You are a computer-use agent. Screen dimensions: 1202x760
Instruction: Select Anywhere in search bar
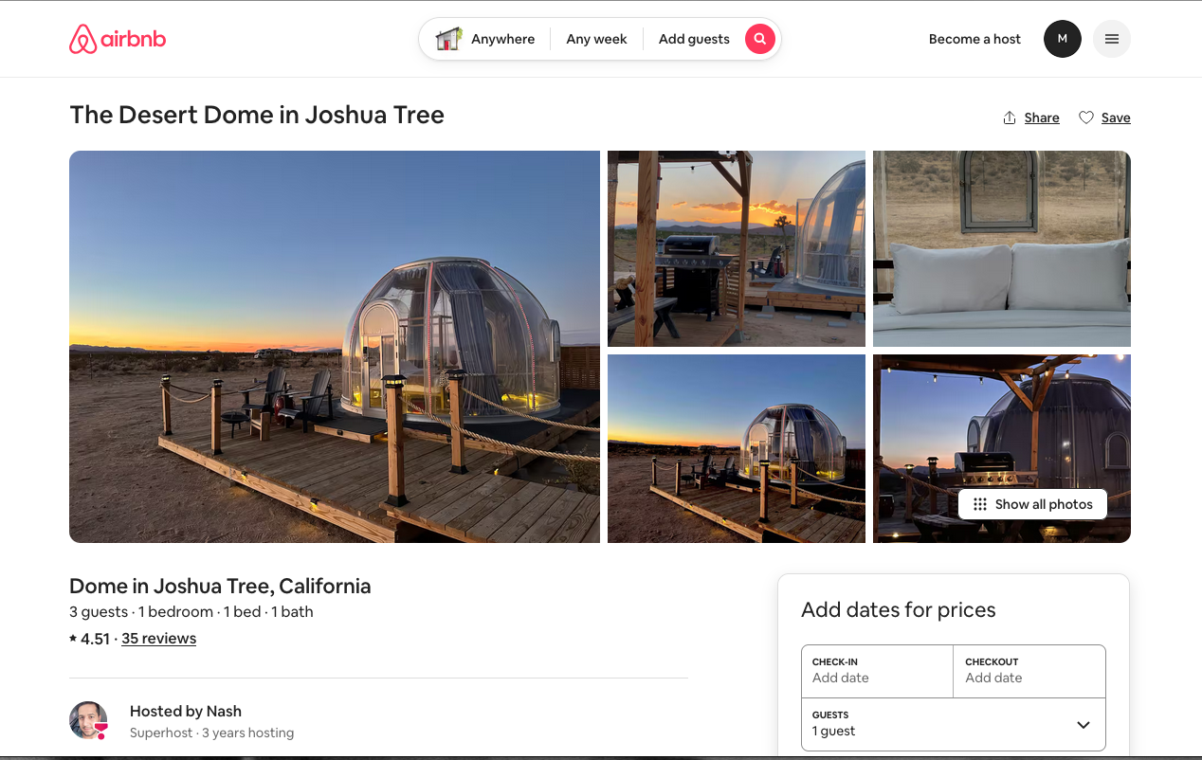(502, 39)
